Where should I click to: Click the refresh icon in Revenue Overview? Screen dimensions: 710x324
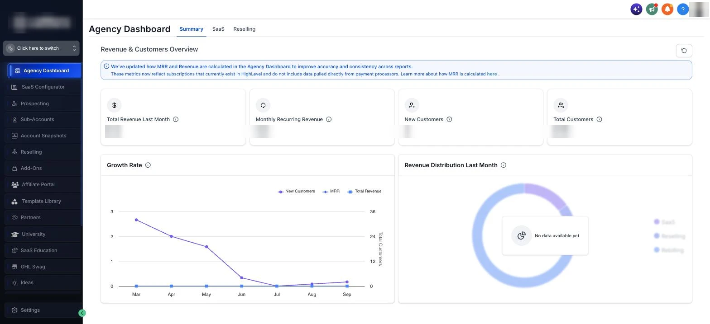[x=684, y=51]
